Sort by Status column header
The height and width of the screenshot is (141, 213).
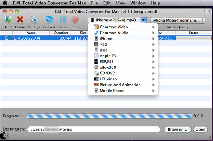(193, 33)
